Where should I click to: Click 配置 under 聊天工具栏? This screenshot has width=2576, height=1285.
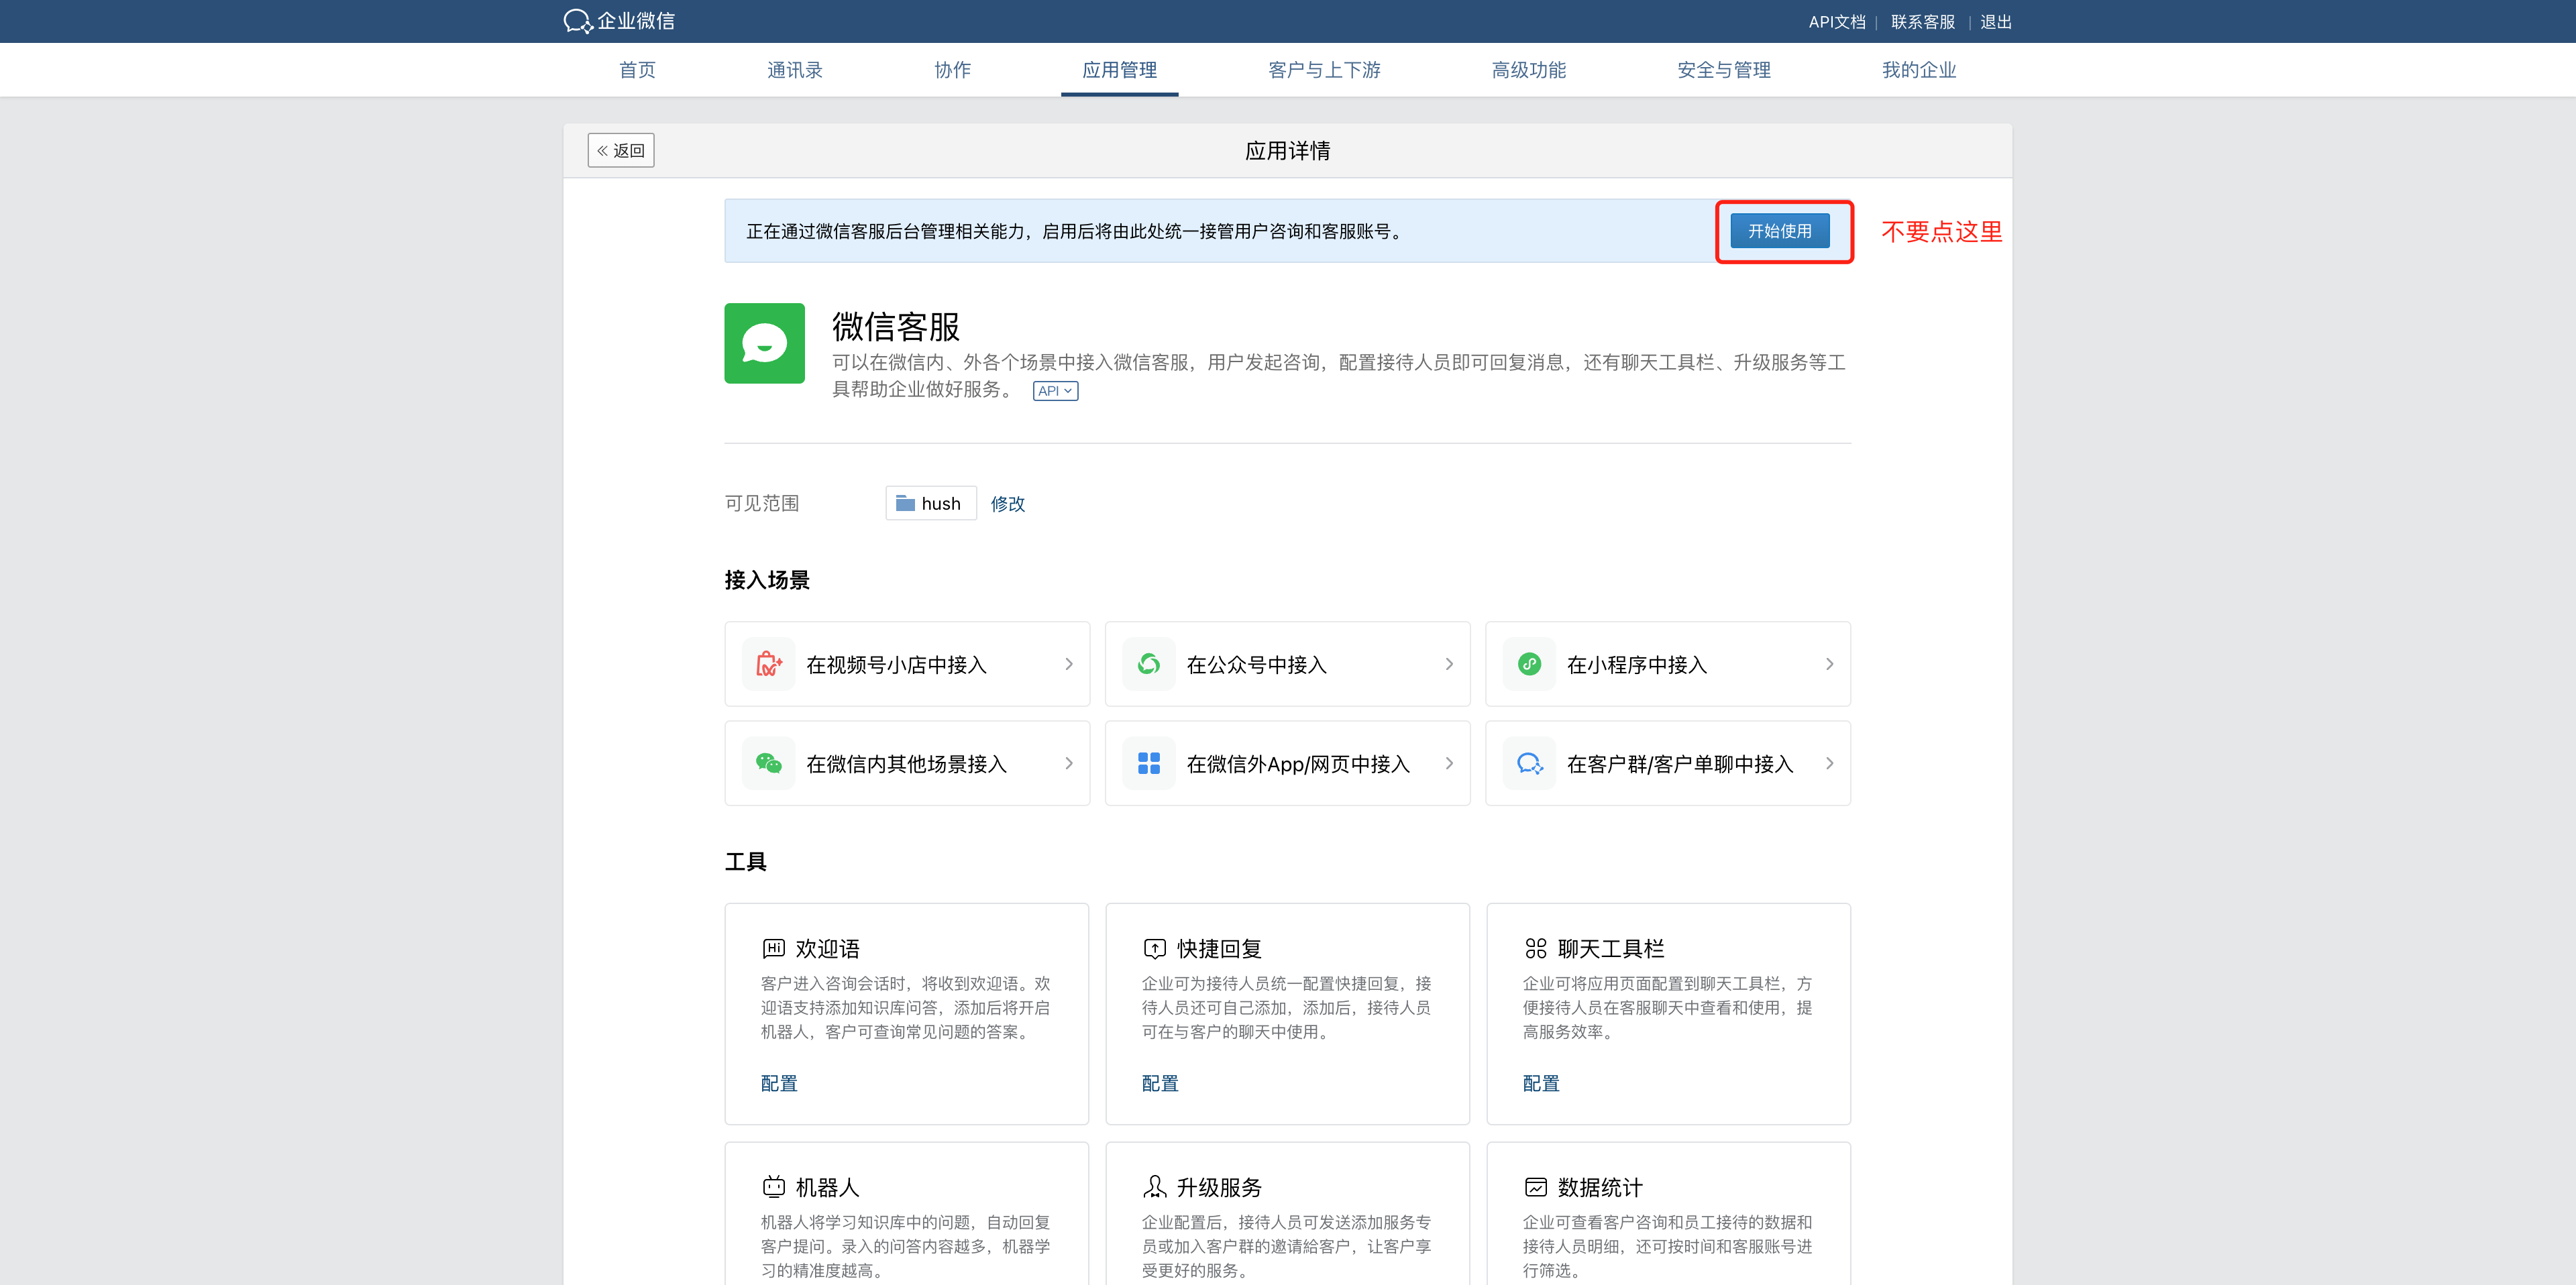[x=1541, y=1083]
